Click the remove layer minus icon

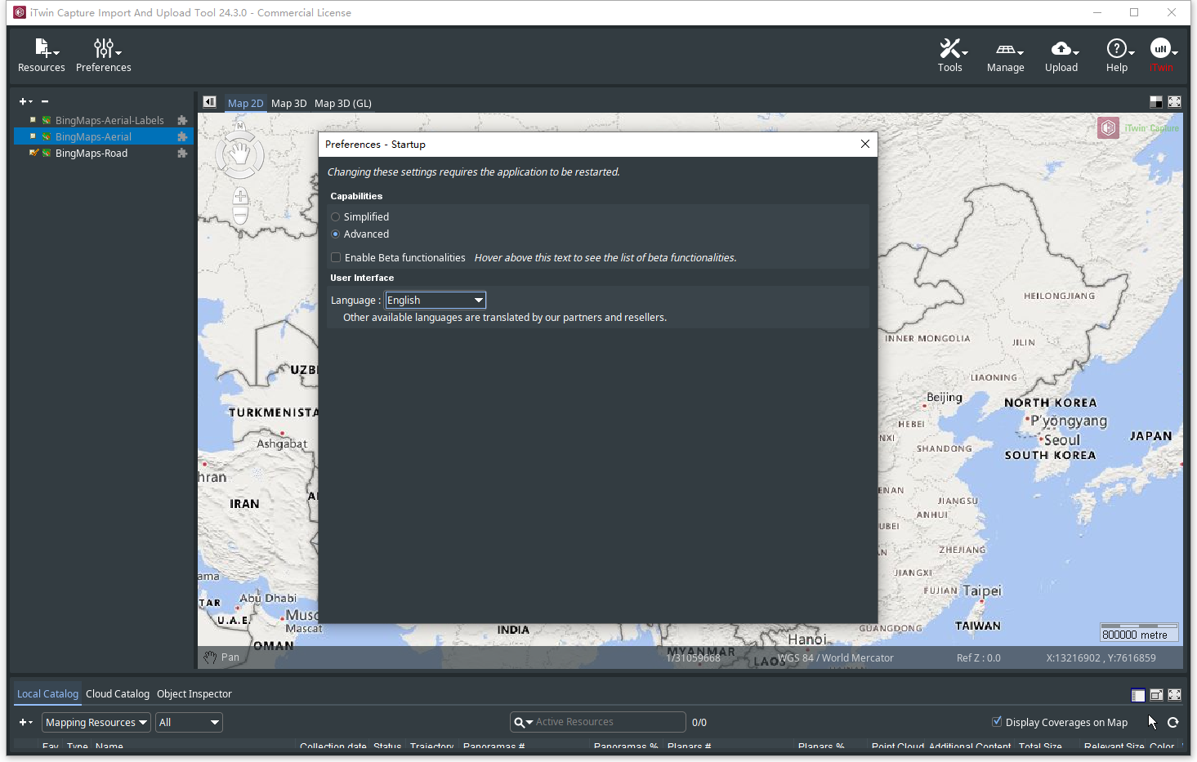click(x=45, y=101)
